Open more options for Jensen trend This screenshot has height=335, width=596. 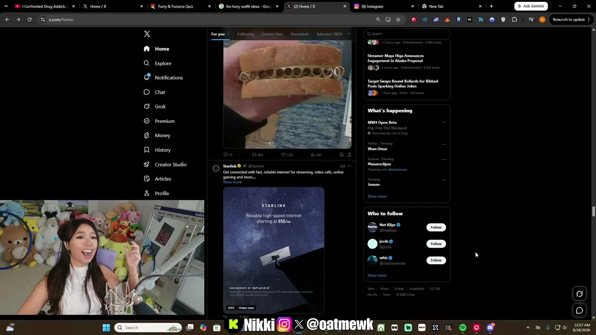tap(444, 180)
